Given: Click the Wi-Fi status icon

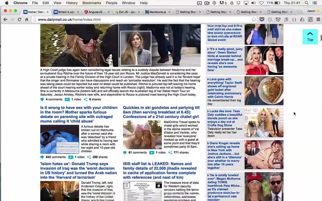Looking at the screenshot, I should tap(261, 3).
